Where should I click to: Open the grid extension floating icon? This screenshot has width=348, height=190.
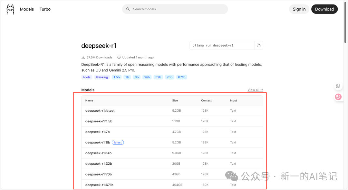pyautogui.click(x=338, y=86)
